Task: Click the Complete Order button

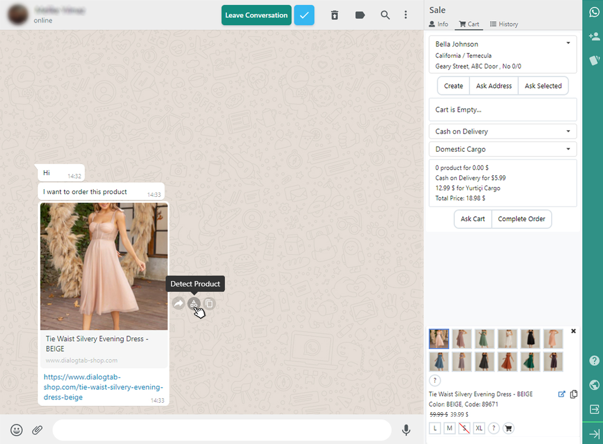Action: [x=521, y=219]
